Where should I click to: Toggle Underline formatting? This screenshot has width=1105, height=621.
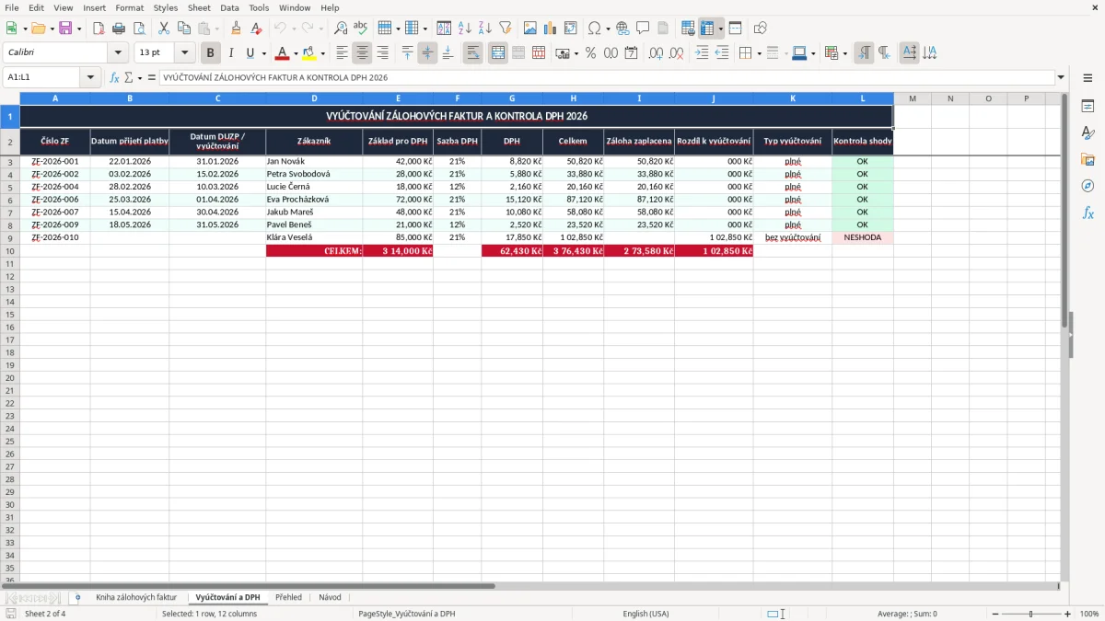pyautogui.click(x=250, y=53)
